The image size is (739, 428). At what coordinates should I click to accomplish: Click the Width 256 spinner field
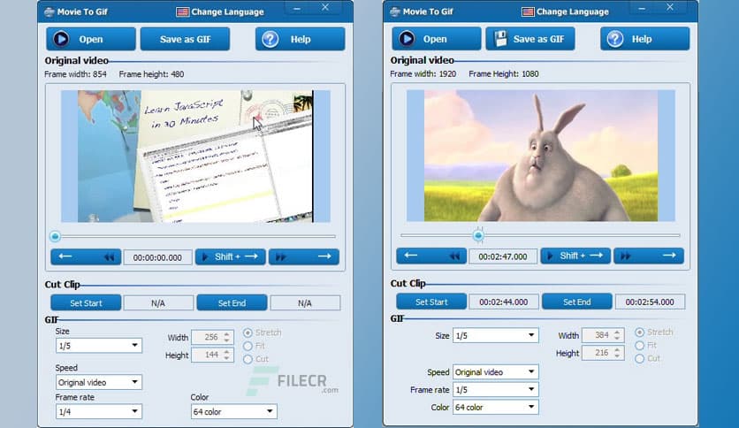coord(212,337)
